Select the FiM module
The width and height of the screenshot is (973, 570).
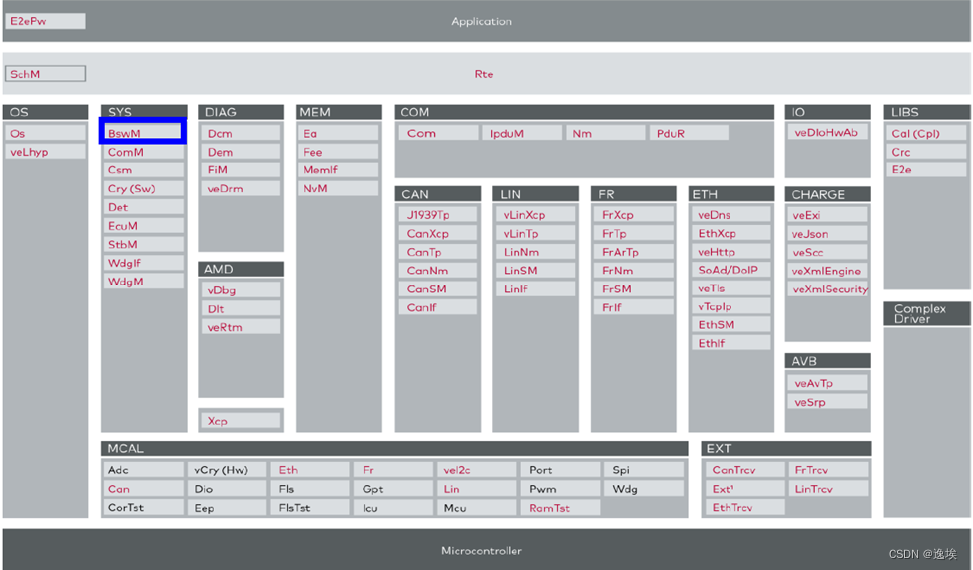click(241, 170)
